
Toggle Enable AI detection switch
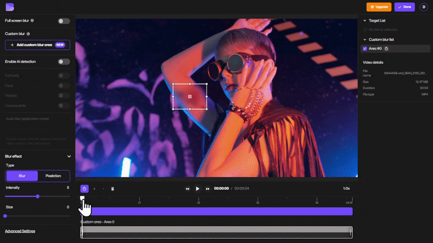64,62
